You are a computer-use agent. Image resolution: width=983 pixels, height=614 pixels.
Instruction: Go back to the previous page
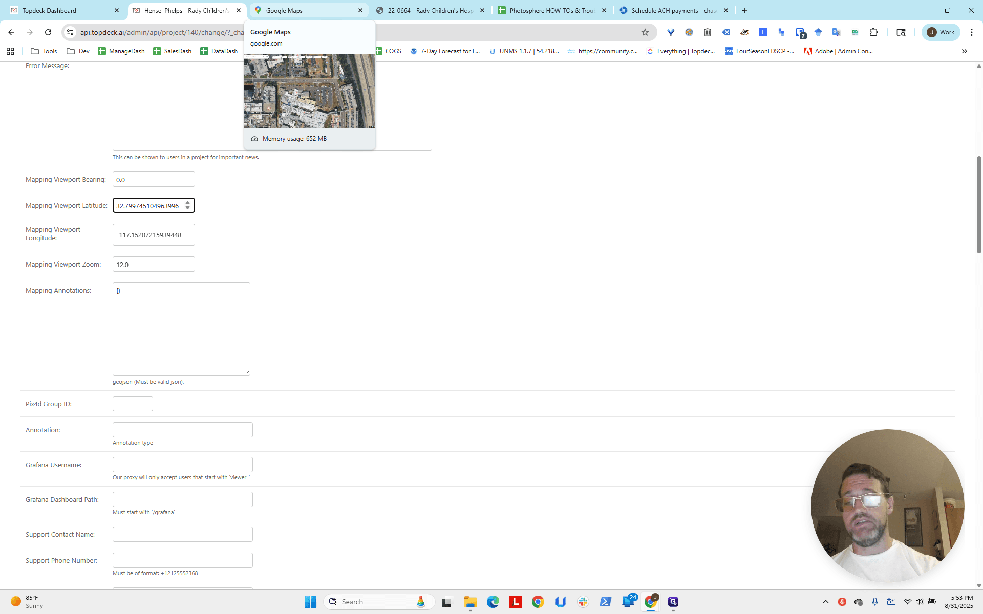(11, 32)
